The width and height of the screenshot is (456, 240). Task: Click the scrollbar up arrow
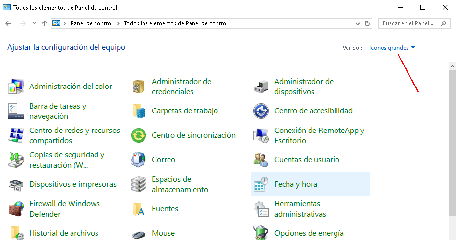pos(452,66)
